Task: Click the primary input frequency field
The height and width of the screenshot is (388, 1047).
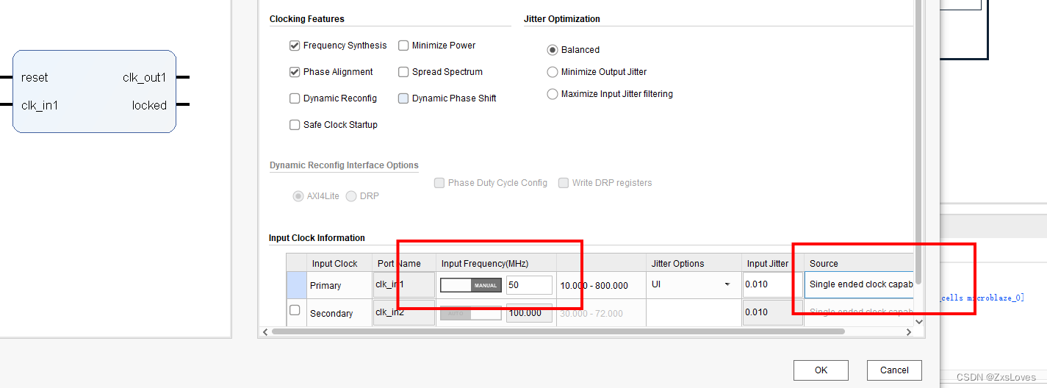Action: (529, 284)
